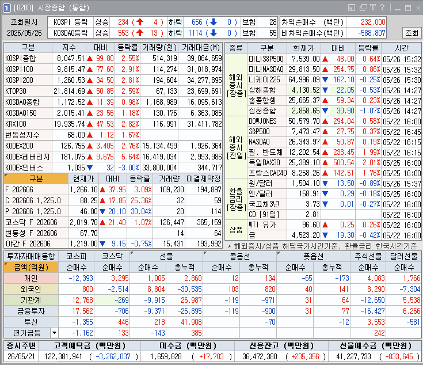Click the 변동성 F 202606 row label
423x365 pixels.
coord(36,233)
